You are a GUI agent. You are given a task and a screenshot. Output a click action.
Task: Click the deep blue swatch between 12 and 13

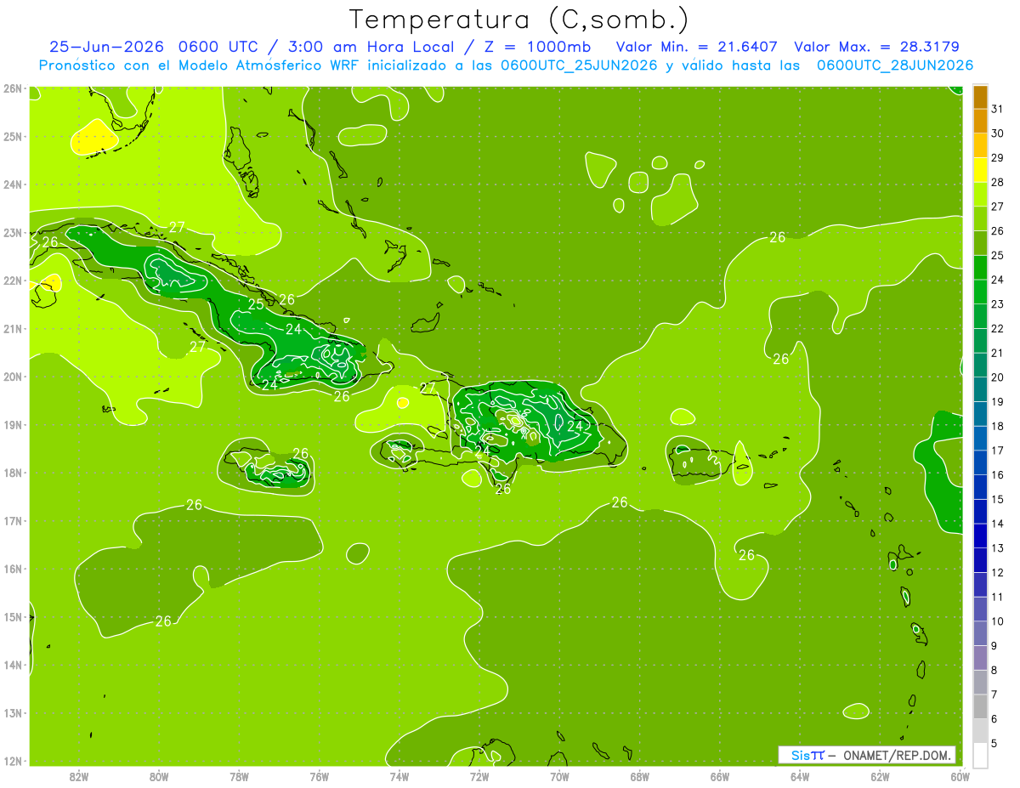click(x=980, y=559)
